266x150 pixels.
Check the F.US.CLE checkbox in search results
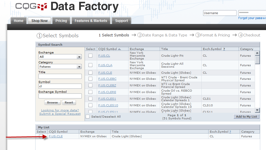(x=90, y=73)
